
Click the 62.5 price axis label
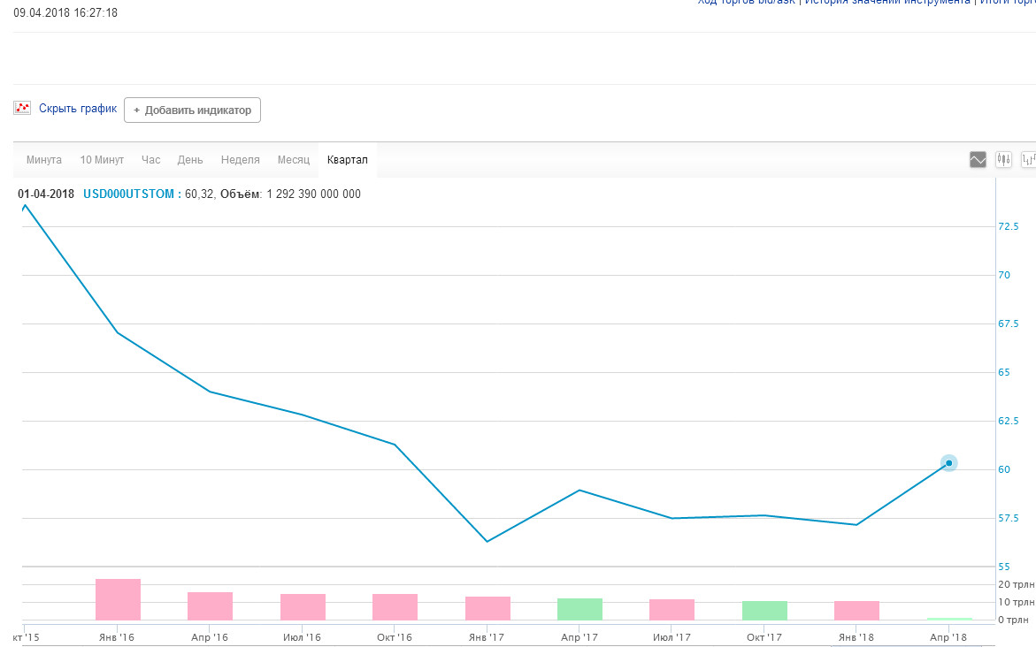1009,422
